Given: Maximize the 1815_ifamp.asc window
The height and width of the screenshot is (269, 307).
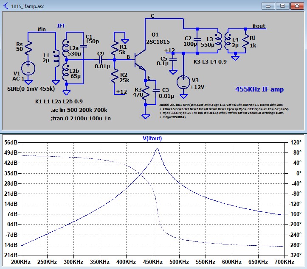Looking at the screenshot, I should point(282,6).
